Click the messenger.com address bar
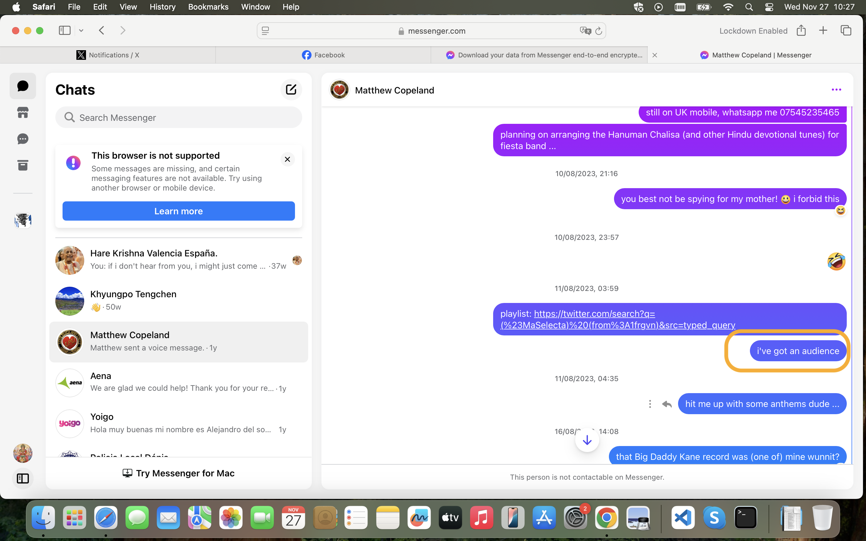This screenshot has height=541, width=866. pyautogui.click(x=431, y=31)
